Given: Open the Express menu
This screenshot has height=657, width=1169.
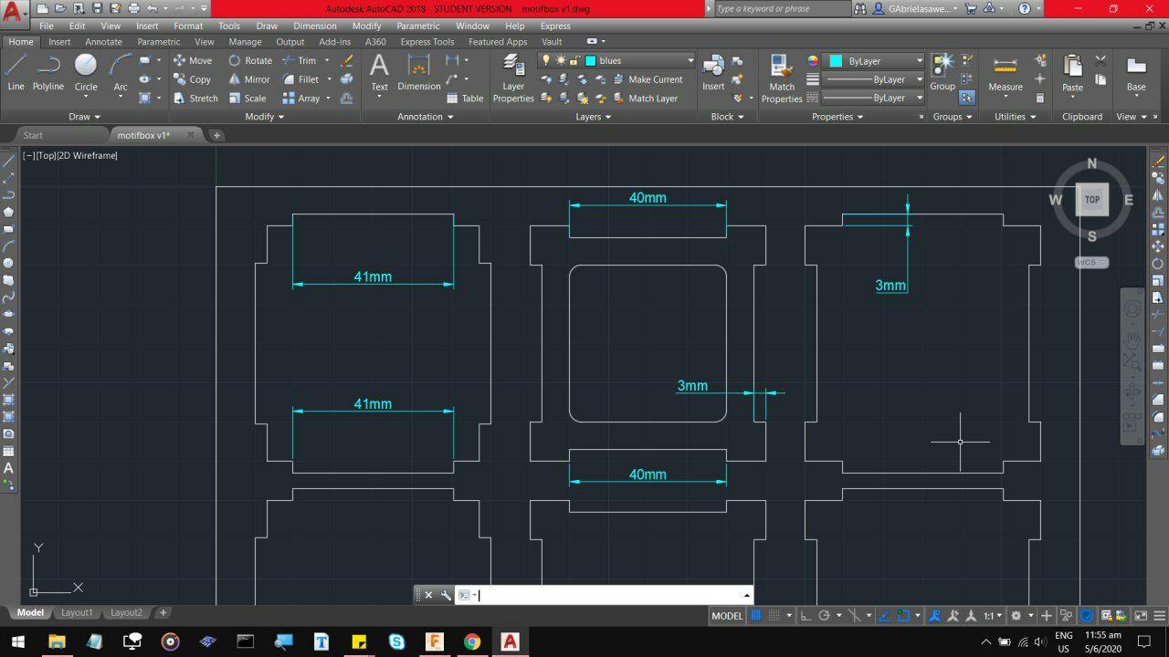Looking at the screenshot, I should pos(555,26).
